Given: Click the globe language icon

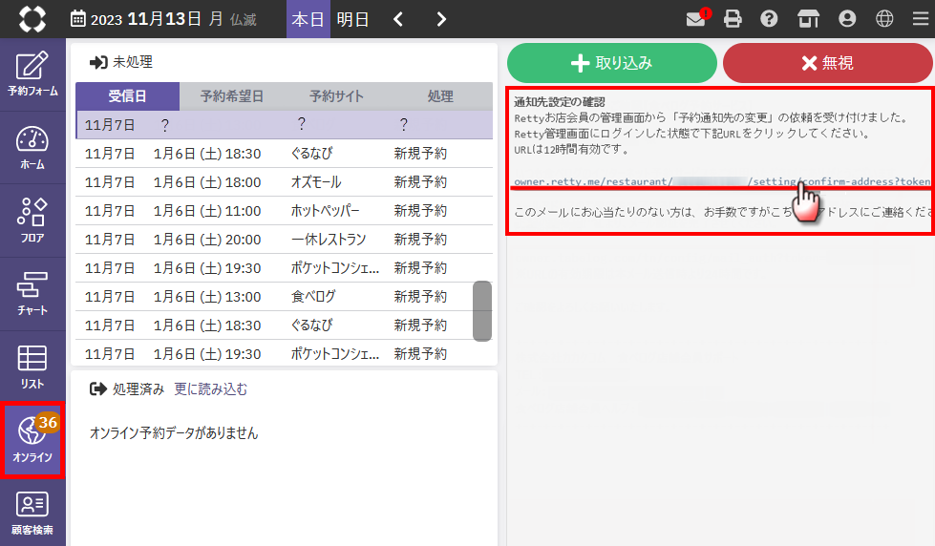Looking at the screenshot, I should click(x=884, y=19).
